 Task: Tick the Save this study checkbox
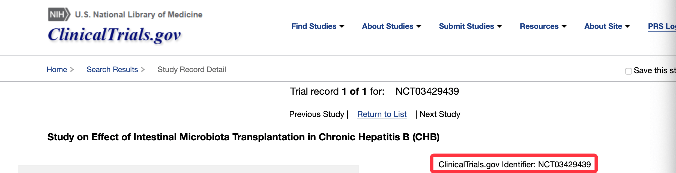point(629,71)
